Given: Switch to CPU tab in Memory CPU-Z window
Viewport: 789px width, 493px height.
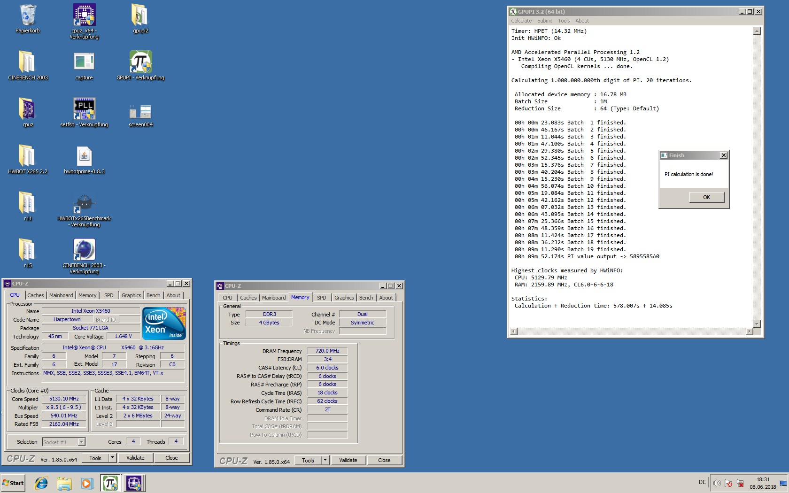Looking at the screenshot, I should [228, 298].
